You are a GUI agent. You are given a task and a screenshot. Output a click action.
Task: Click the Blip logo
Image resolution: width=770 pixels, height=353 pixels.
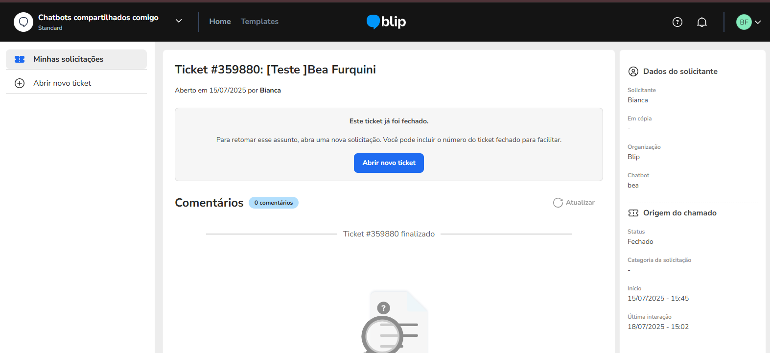point(386,22)
